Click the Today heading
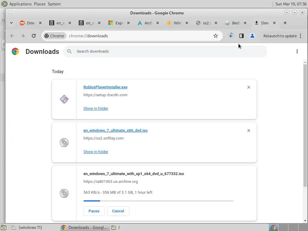308x231 pixels. pyautogui.click(x=57, y=72)
